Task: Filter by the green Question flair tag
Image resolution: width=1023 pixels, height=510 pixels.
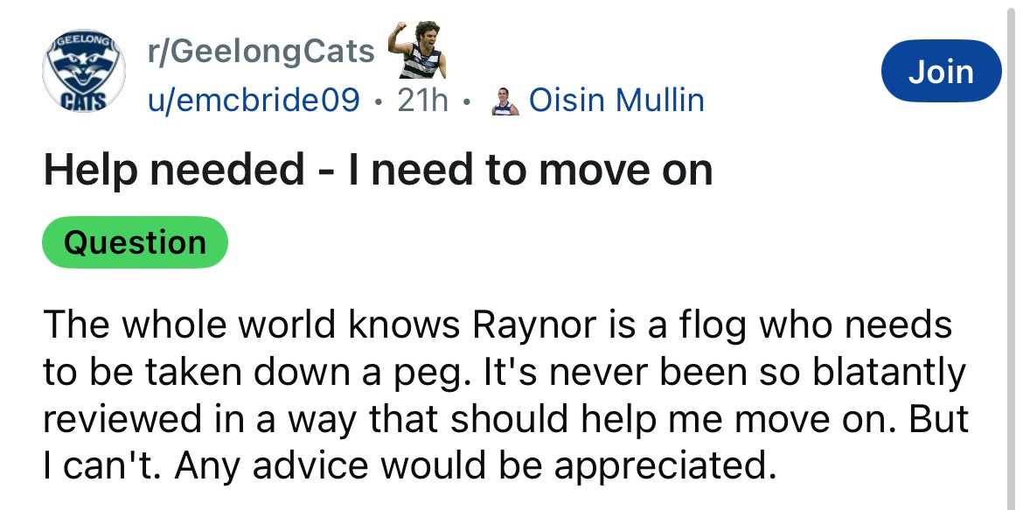Action: click(x=136, y=242)
